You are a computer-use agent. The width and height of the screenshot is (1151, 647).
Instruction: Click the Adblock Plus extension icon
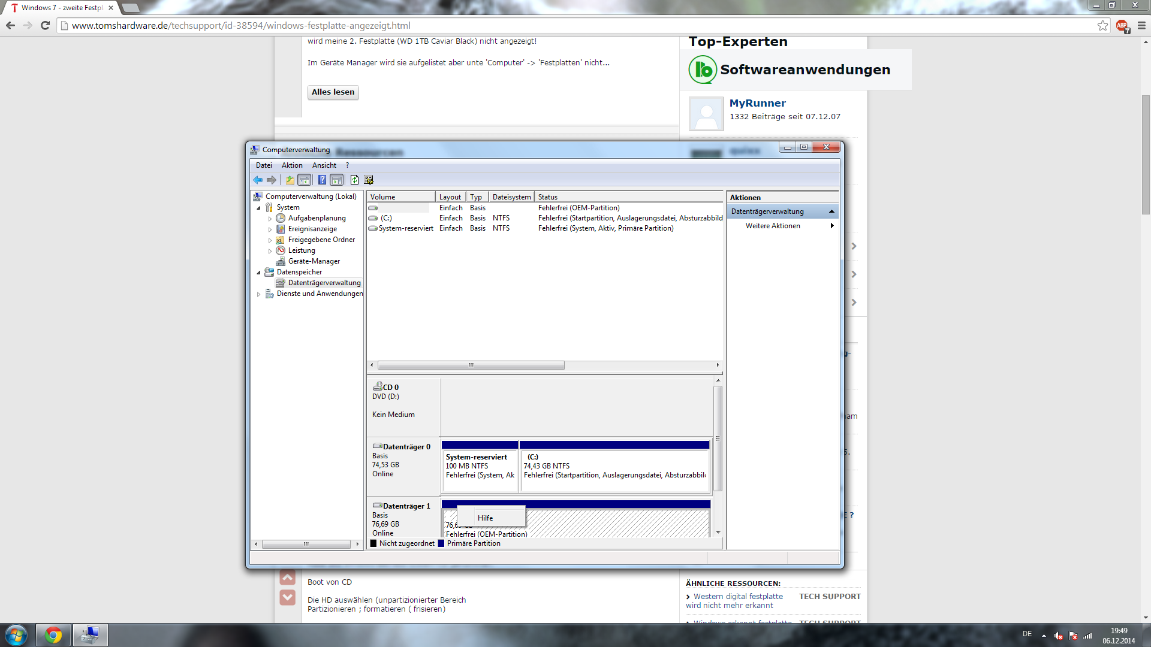coord(1122,26)
